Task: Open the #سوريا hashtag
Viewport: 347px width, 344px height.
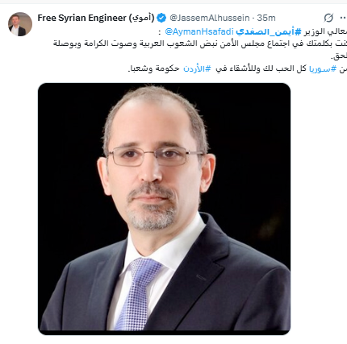Action: 323,69
